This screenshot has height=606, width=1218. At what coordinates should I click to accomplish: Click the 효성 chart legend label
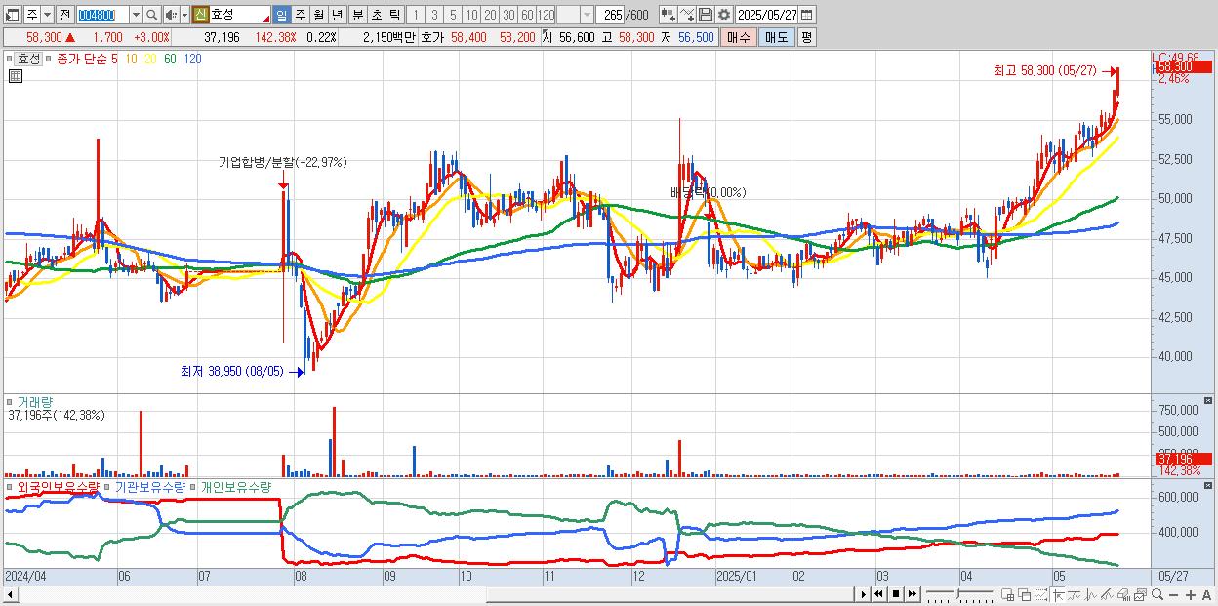29,59
